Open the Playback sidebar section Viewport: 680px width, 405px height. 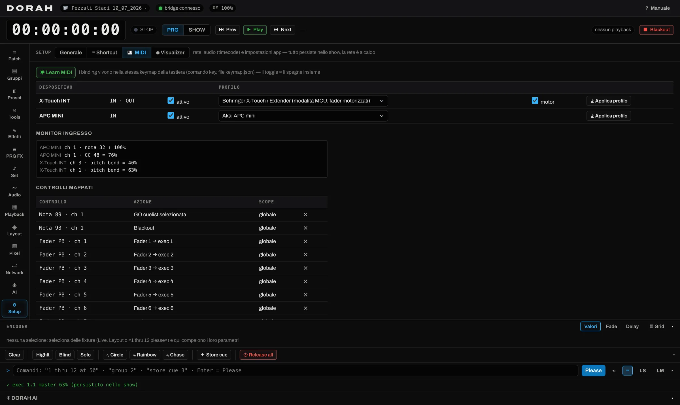tap(14, 211)
